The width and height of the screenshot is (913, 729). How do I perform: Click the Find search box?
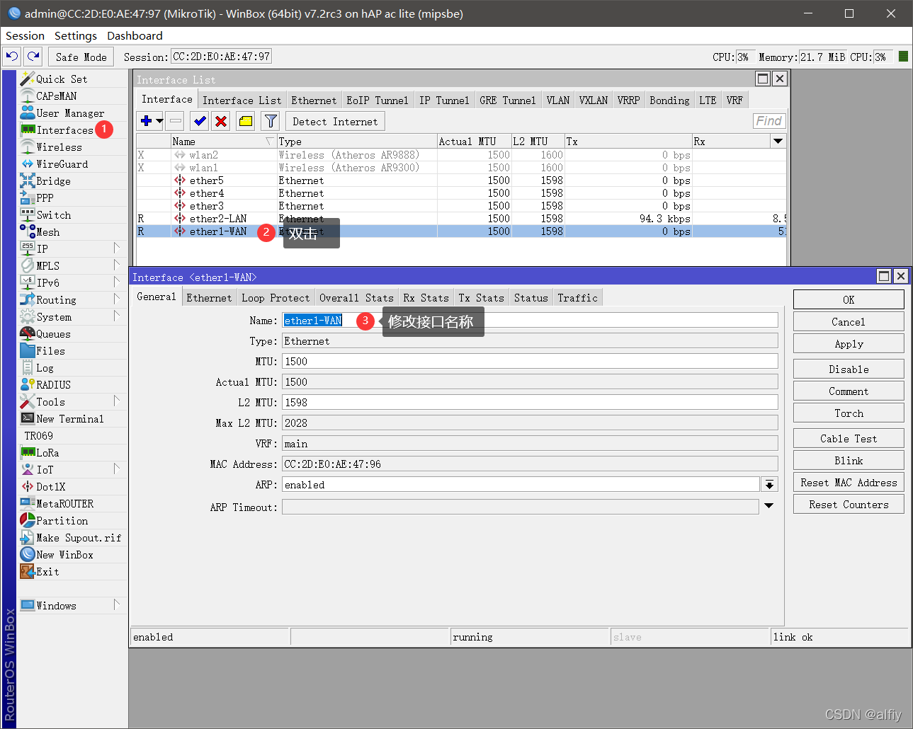tap(769, 121)
